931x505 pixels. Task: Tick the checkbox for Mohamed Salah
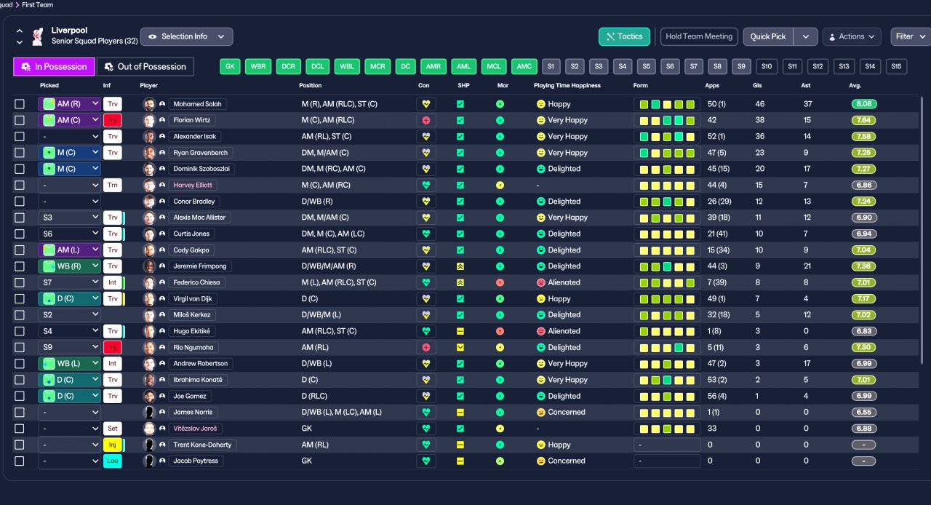20,104
